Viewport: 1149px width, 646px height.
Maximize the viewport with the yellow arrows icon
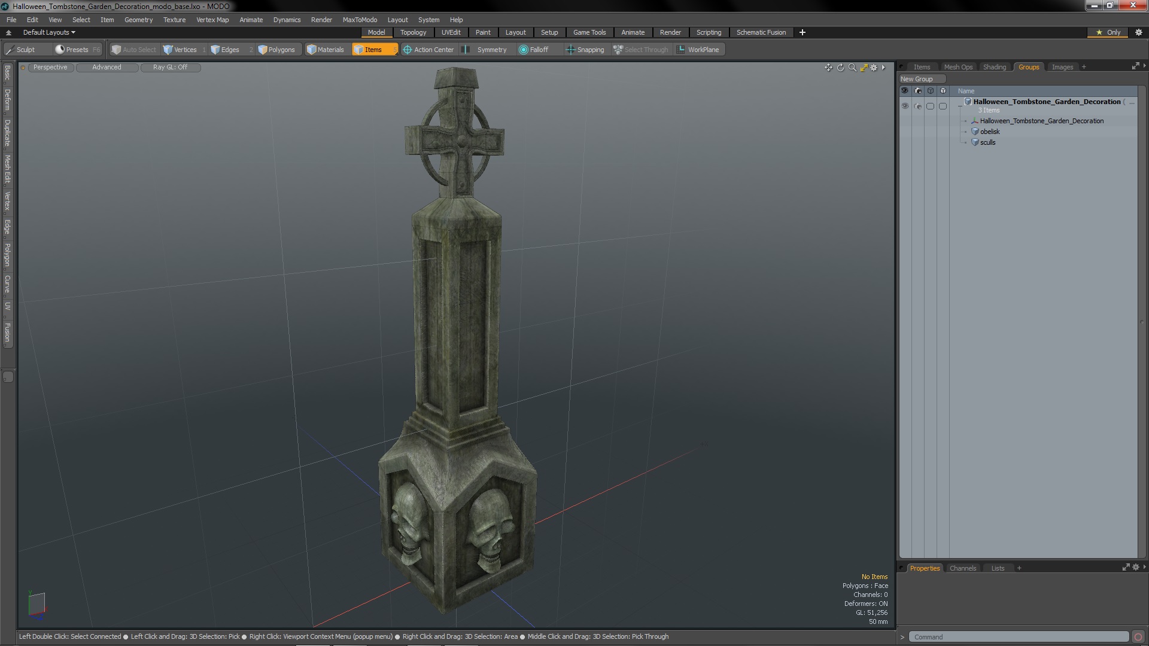point(864,68)
